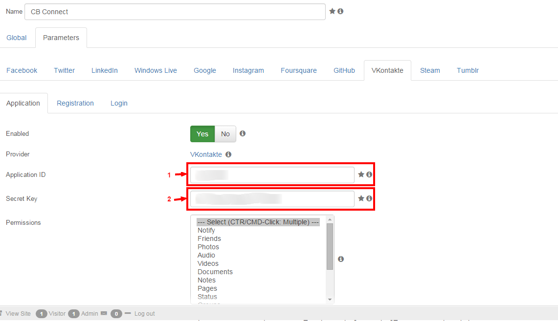
Task: Switch to the Global tab
Action: pyautogui.click(x=16, y=38)
